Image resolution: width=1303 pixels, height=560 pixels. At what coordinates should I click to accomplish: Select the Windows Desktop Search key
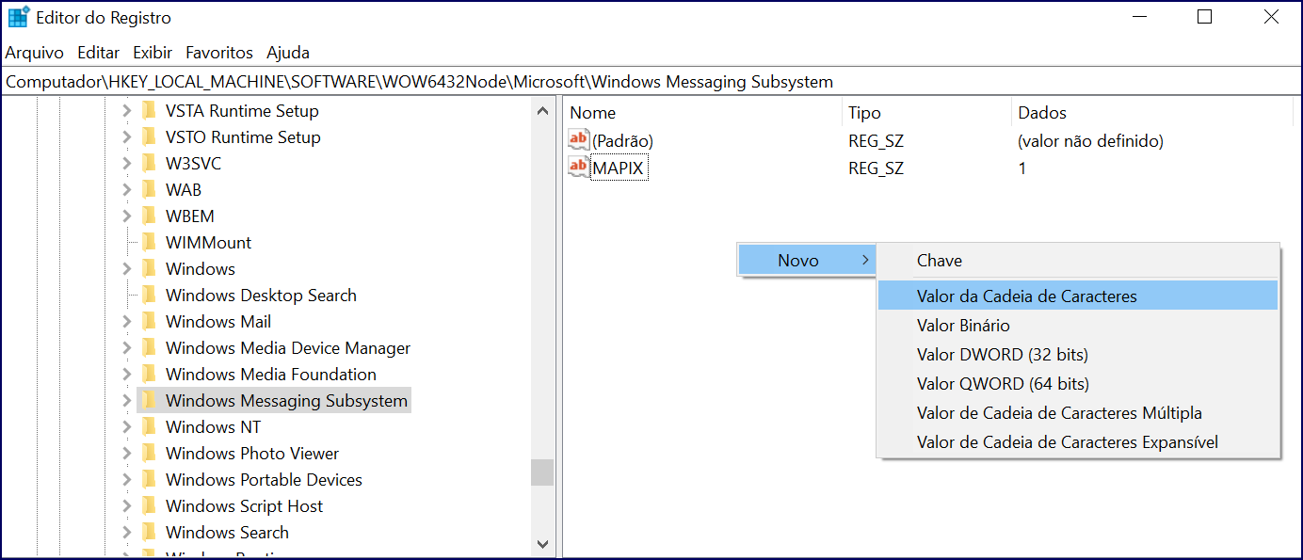click(261, 296)
